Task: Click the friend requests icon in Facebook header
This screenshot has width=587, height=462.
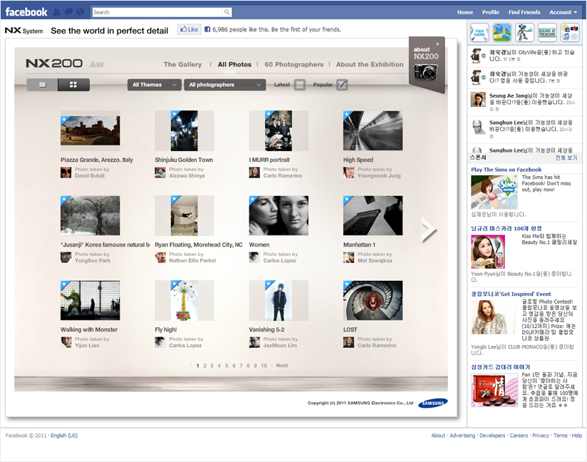Action: point(56,12)
